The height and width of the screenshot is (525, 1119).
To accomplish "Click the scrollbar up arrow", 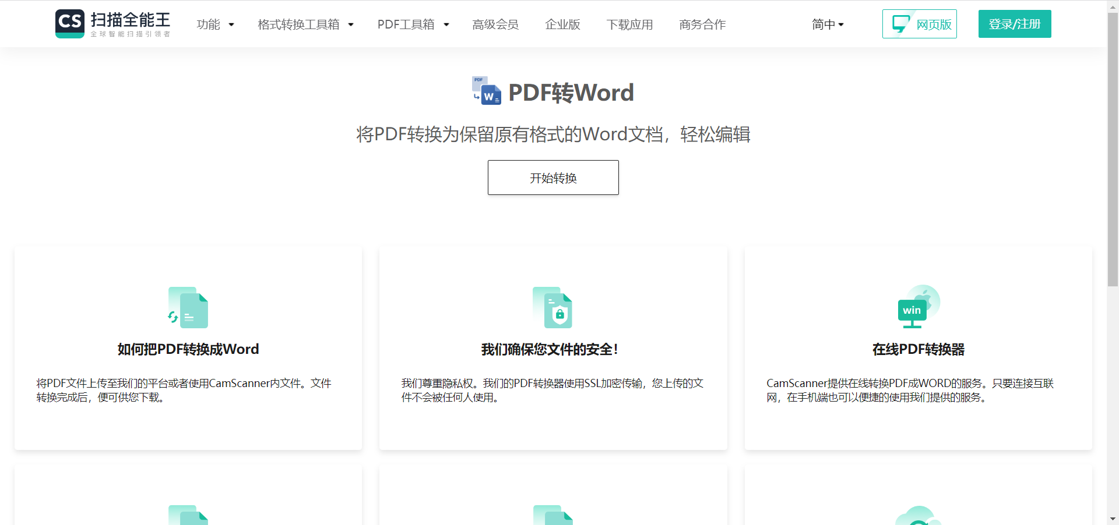I will (1113, 6).
